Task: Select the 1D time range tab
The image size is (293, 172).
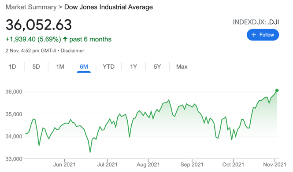Action: pos(12,66)
